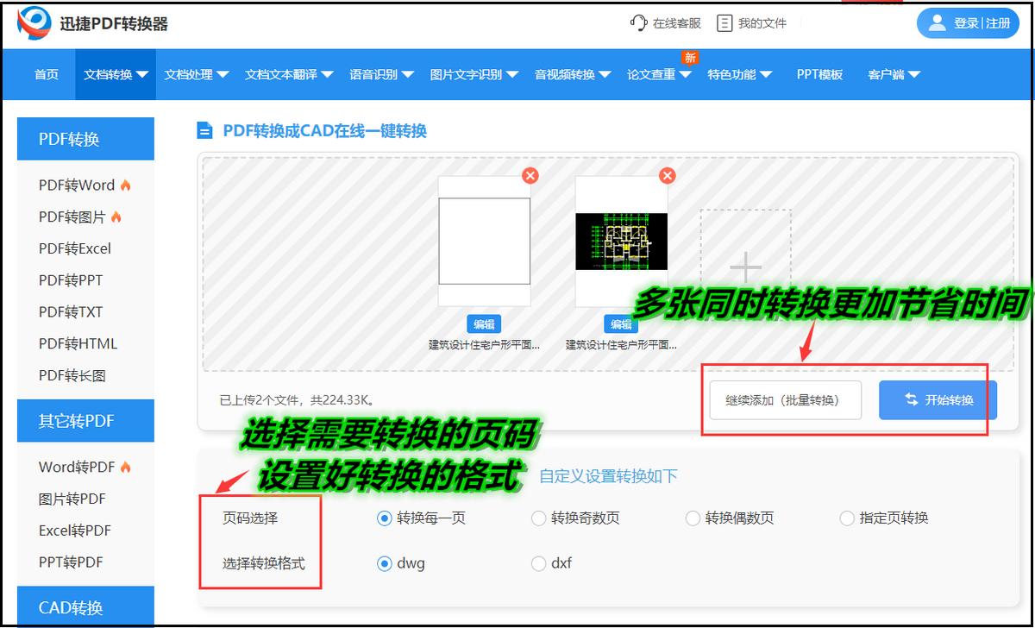
Task: Select the 转换每一页 radio already marked blue
Action: tap(383, 518)
